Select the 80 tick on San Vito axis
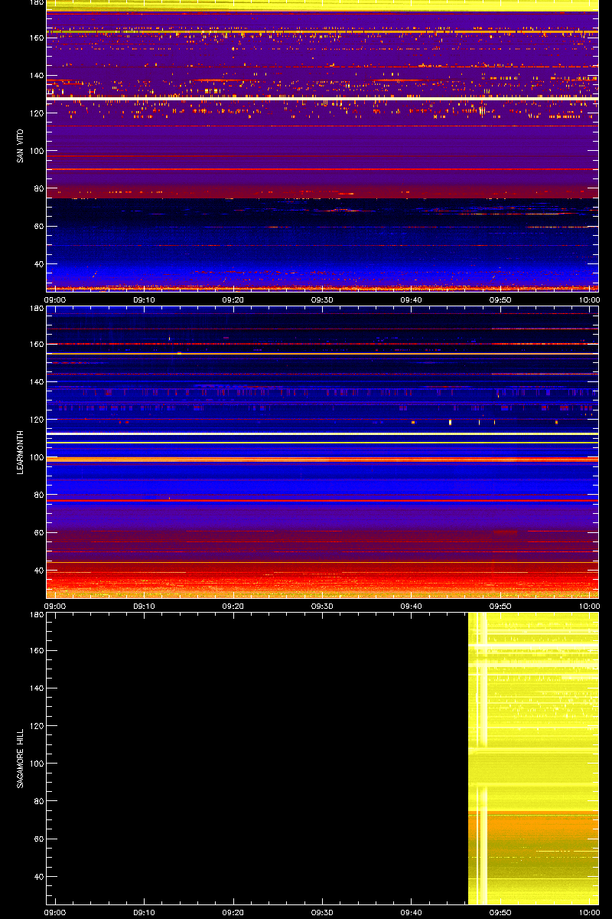 pyautogui.click(x=38, y=188)
